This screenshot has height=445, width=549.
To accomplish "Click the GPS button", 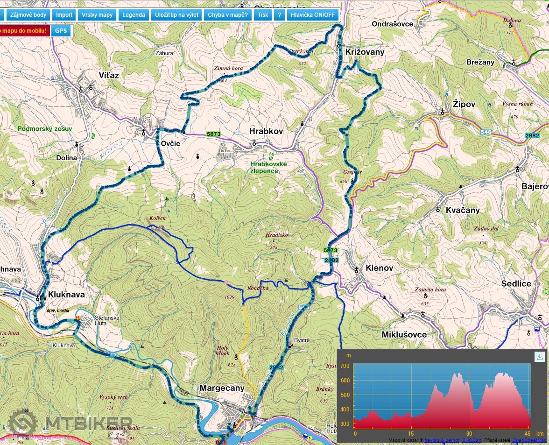I will click(60, 31).
